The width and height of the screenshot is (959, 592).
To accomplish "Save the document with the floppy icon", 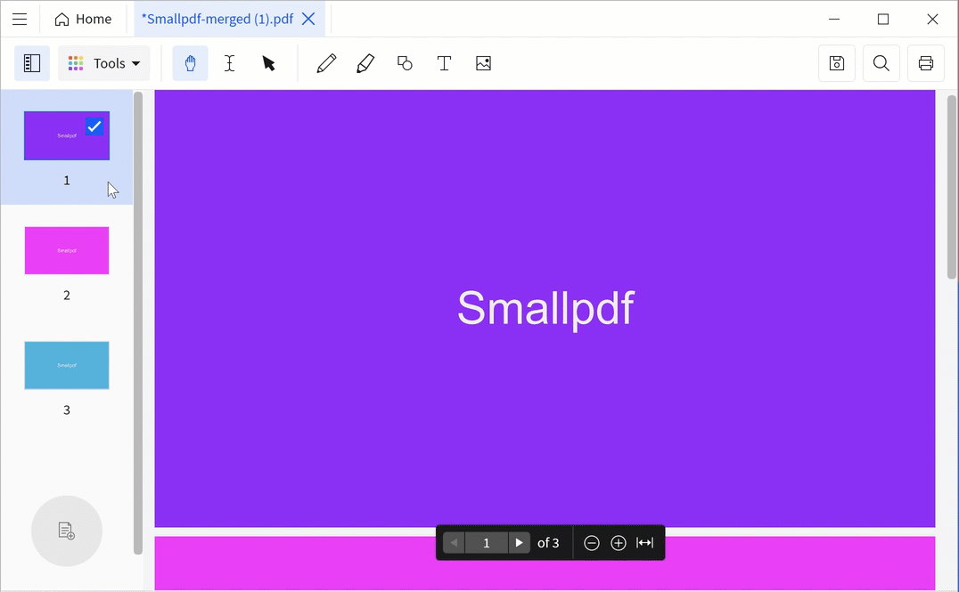I will [837, 63].
